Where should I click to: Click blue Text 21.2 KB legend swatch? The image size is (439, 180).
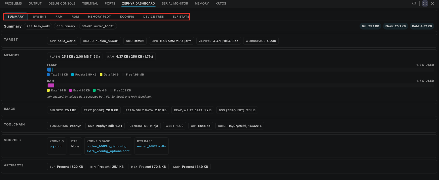coord(48,75)
